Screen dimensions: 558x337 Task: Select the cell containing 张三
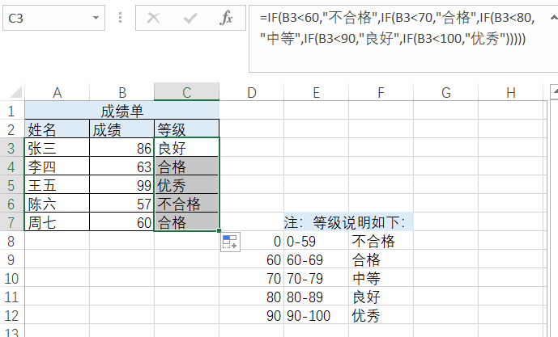(57, 147)
